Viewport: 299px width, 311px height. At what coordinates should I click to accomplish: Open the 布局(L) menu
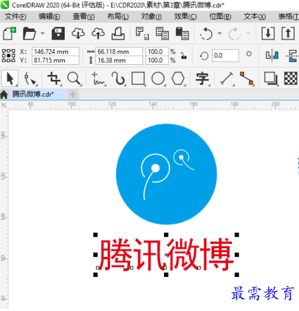click(118, 16)
